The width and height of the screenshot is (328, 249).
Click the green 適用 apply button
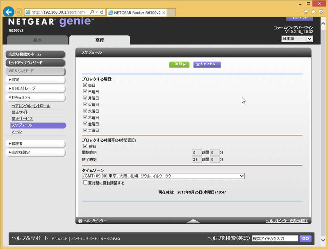pos(179,65)
